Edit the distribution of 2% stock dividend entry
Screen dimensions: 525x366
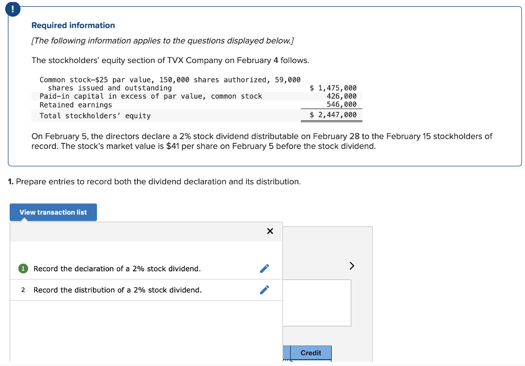point(264,290)
